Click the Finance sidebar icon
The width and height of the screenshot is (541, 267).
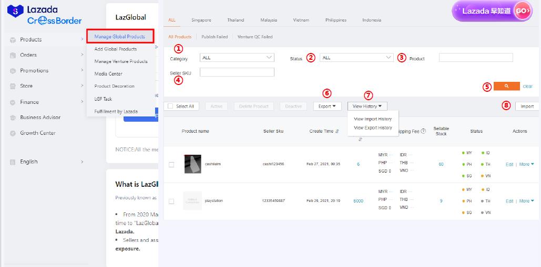click(13, 102)
